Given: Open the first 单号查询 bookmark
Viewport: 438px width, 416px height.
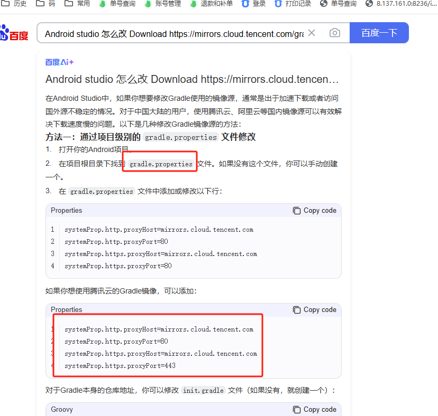Looking at the screenshot, I should 117,4.
